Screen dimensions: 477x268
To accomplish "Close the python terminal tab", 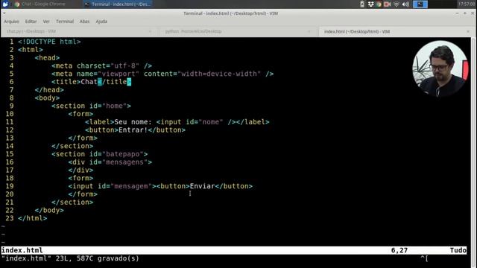I will tap(309, 31).
